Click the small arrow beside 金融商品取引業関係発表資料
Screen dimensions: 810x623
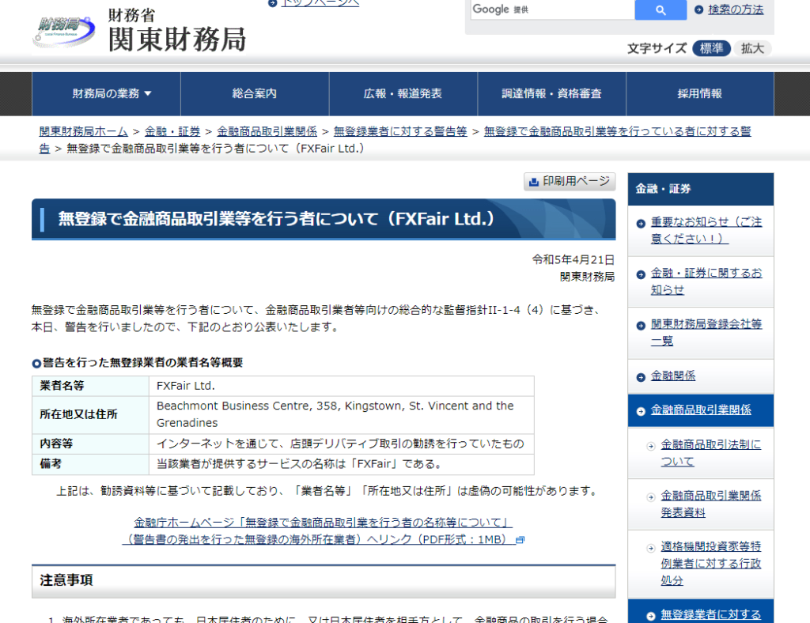tap(651, 497)
